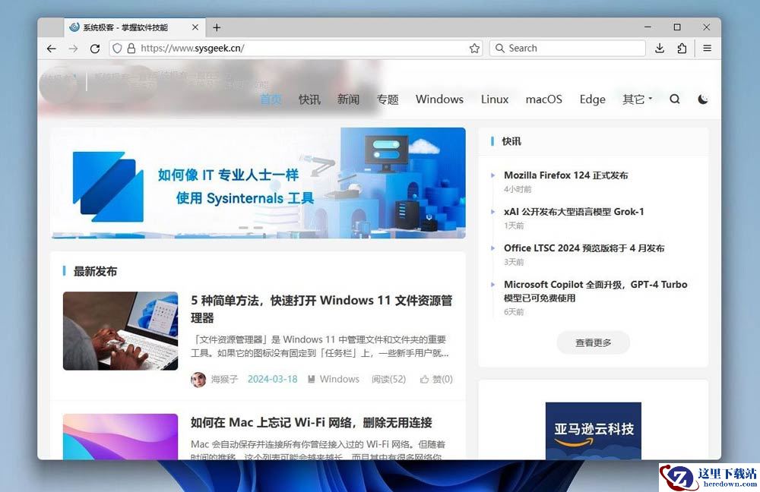The width and height of the screenshot is (760, 492).
Task: Click the 海猴子 author avatar
Action: 198,380
